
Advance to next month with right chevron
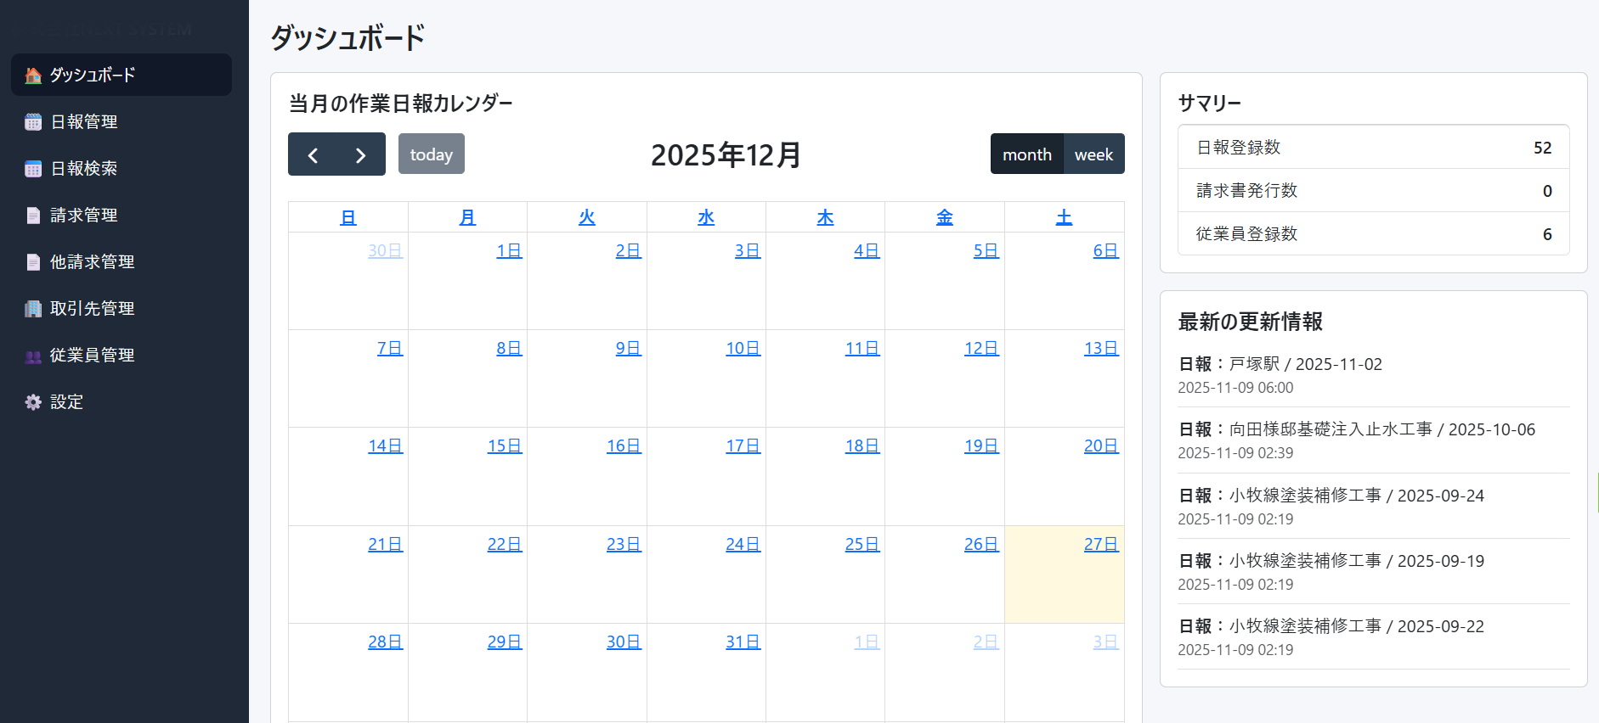click(x=361, y=154)
